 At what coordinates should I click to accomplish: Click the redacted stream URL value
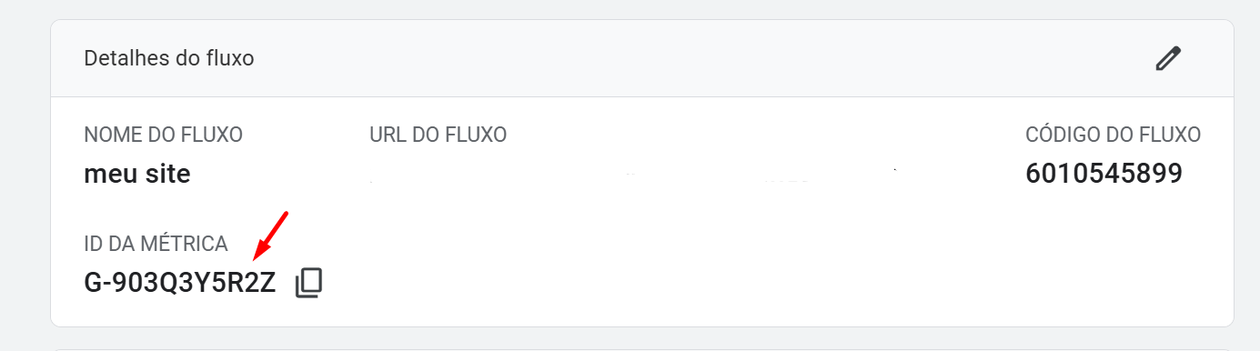634,174
